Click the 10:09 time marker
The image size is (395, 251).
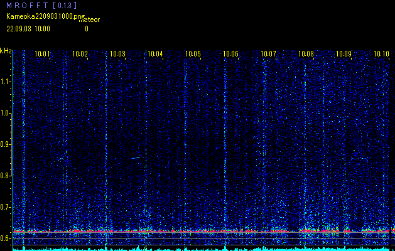[x=344, y=54]
